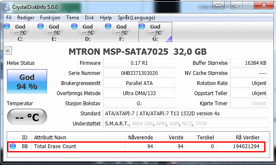
Task: Click the double-arrow button in title bar
Action: tap(219, 5)
